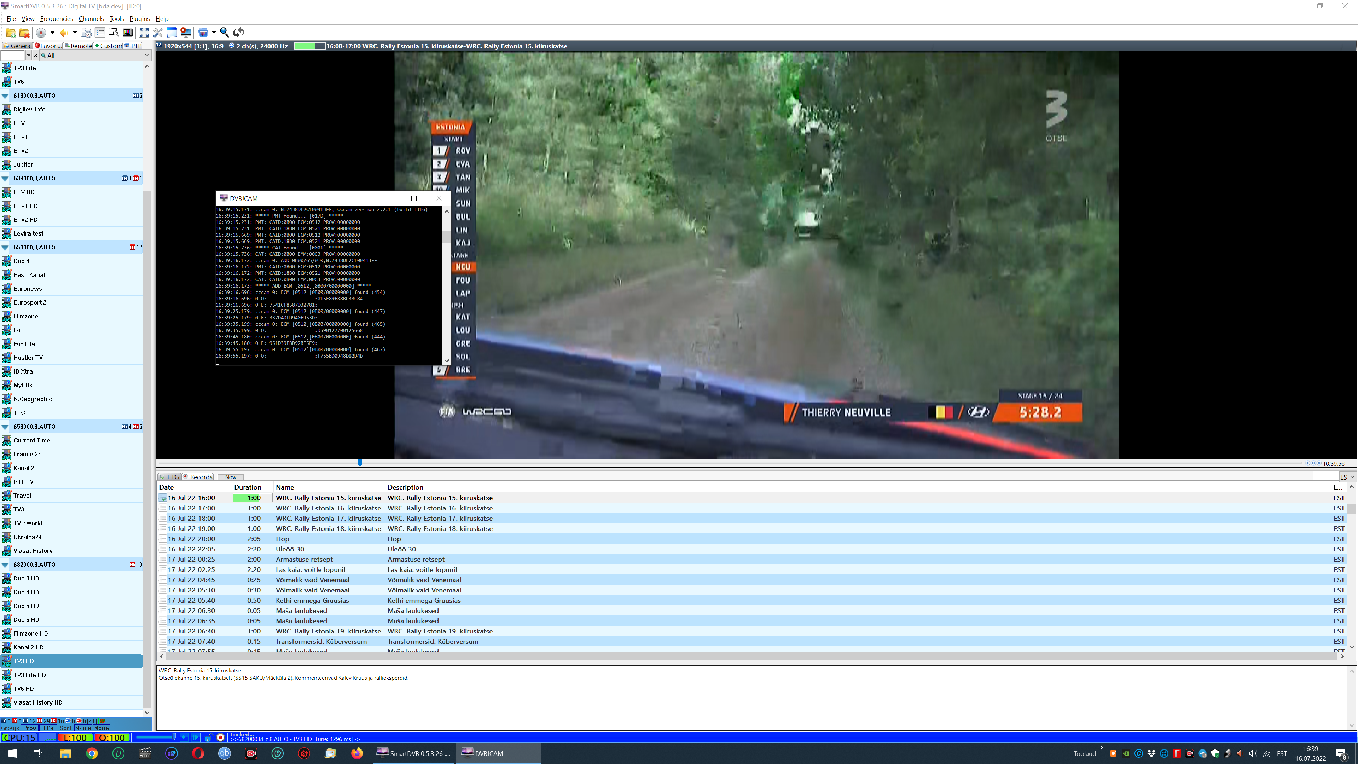
Task: Open the back arrow history dropdown
Action: click(75, 33)
